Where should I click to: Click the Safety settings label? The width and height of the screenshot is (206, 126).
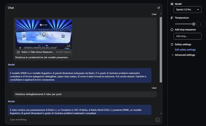pos(183,45)
